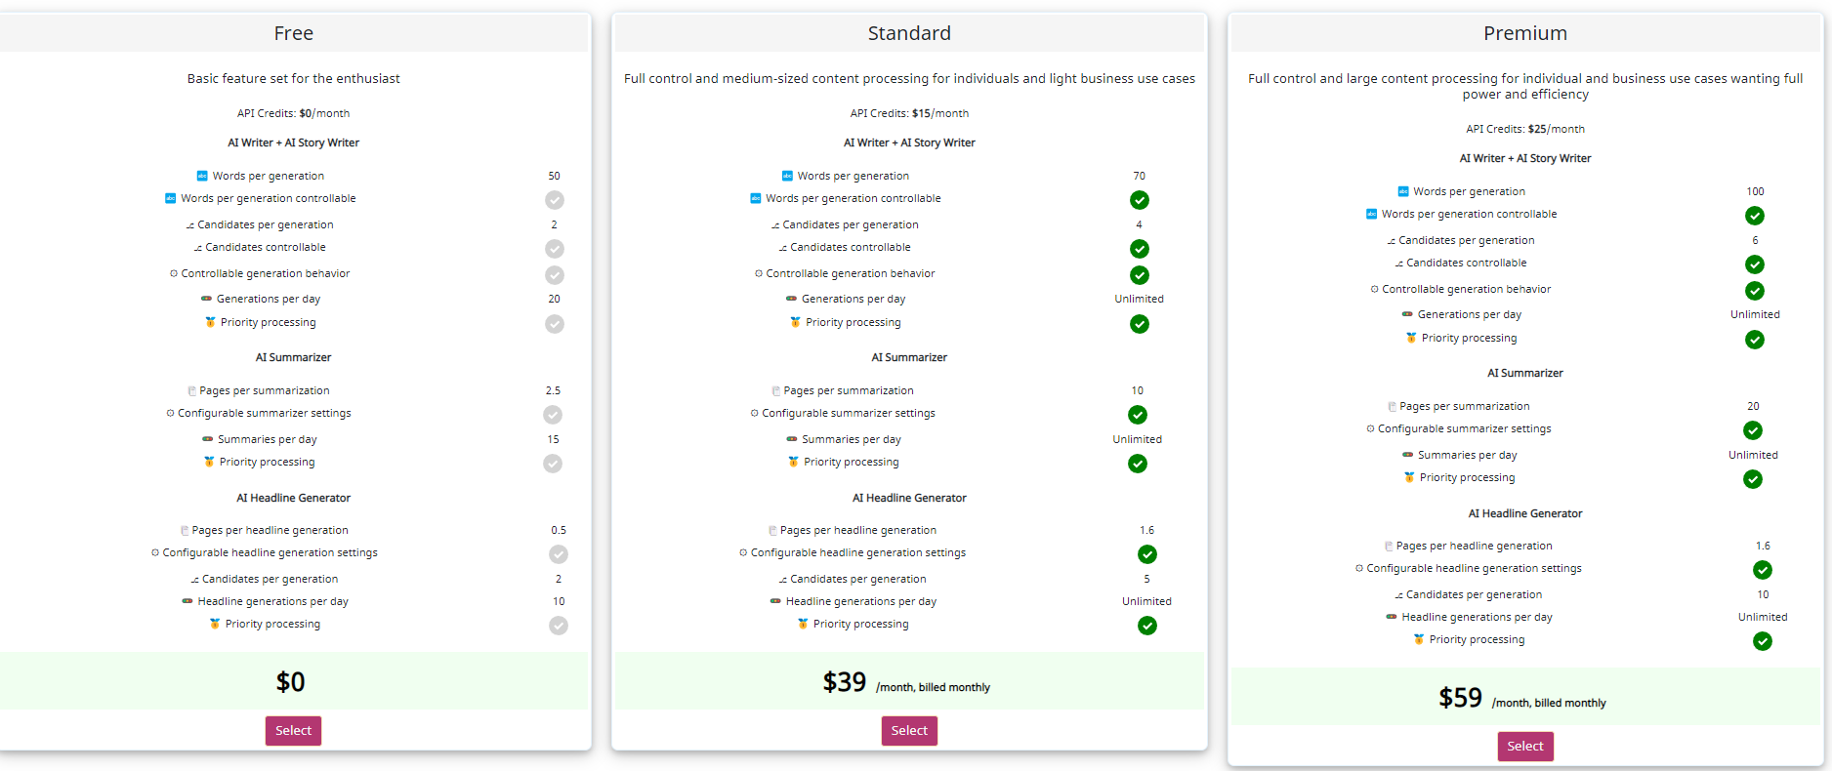Click the $59 Premium price label
Screen dimensions: 1832x771
[x=1460, y=697]
